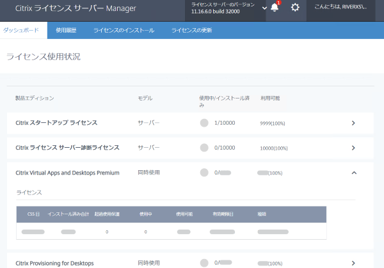Click 同時使用 model in Virtual Apps row
The width and height of the screenshot is (384, 268).
click(x=148, y=172)
